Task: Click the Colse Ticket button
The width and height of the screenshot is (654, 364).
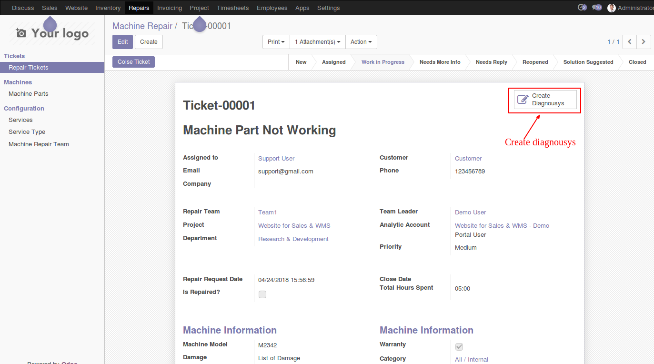Action: tap(134, 62)
